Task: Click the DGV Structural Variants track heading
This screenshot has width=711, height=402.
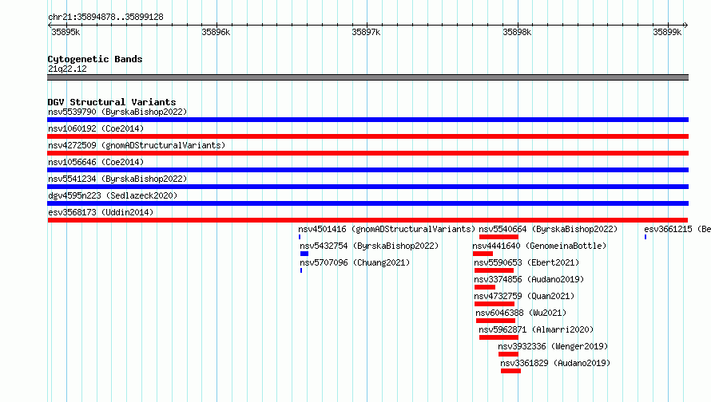Action: point(112,102)
